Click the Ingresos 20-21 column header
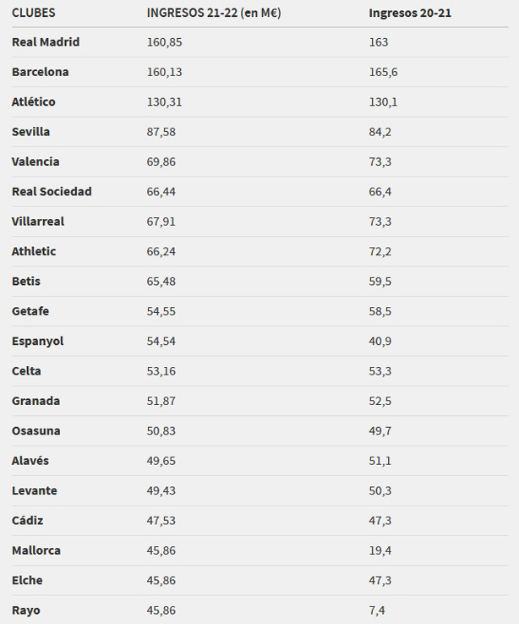The image size is (519, 624). coord(410,13)
